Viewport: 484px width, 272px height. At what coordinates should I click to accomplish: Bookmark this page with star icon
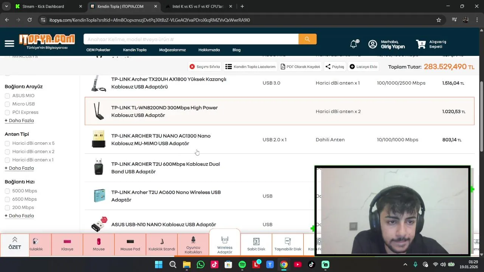point(439,20)
